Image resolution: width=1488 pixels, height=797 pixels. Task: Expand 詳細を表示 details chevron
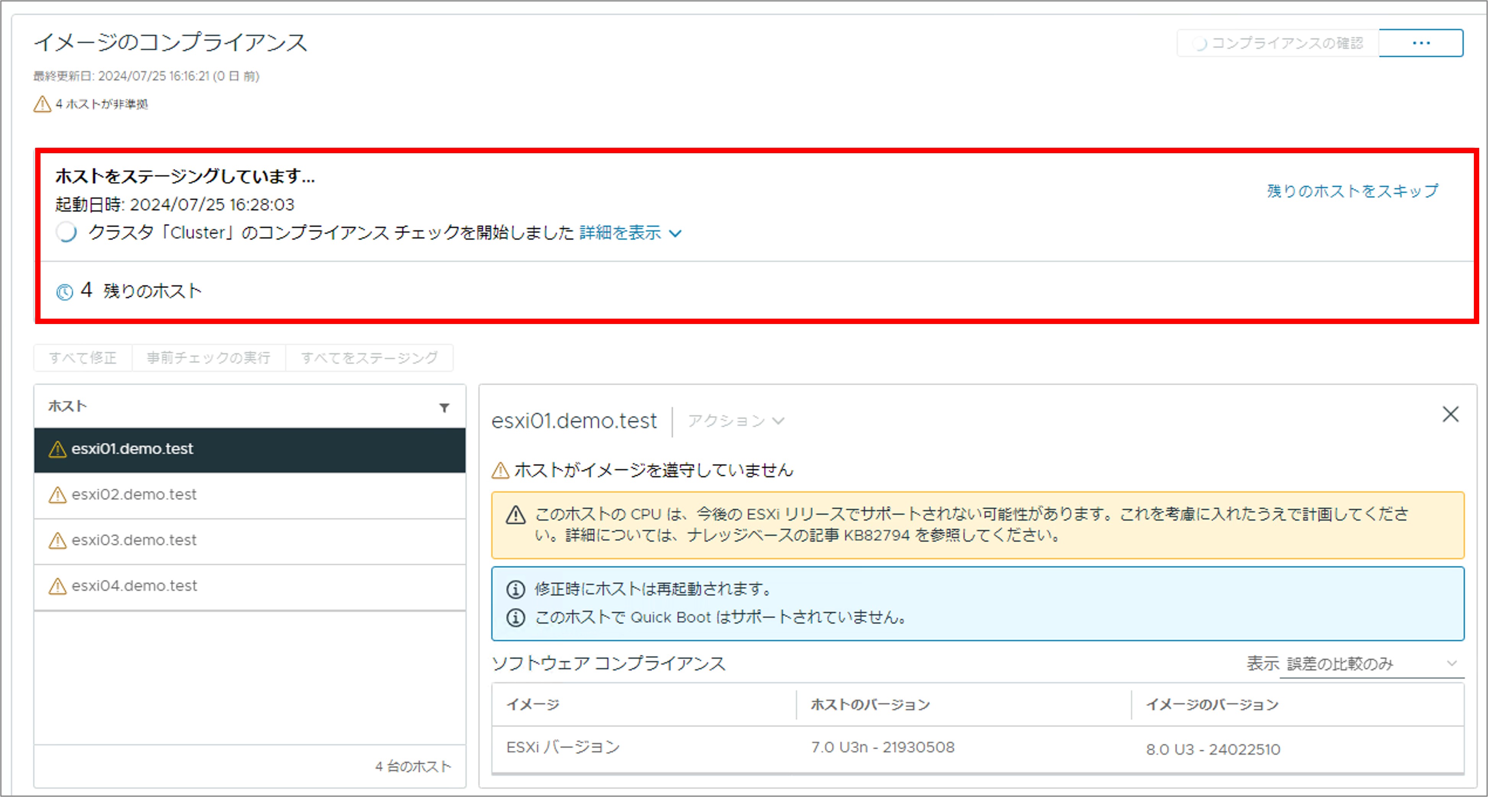click(x=675, y=233)
